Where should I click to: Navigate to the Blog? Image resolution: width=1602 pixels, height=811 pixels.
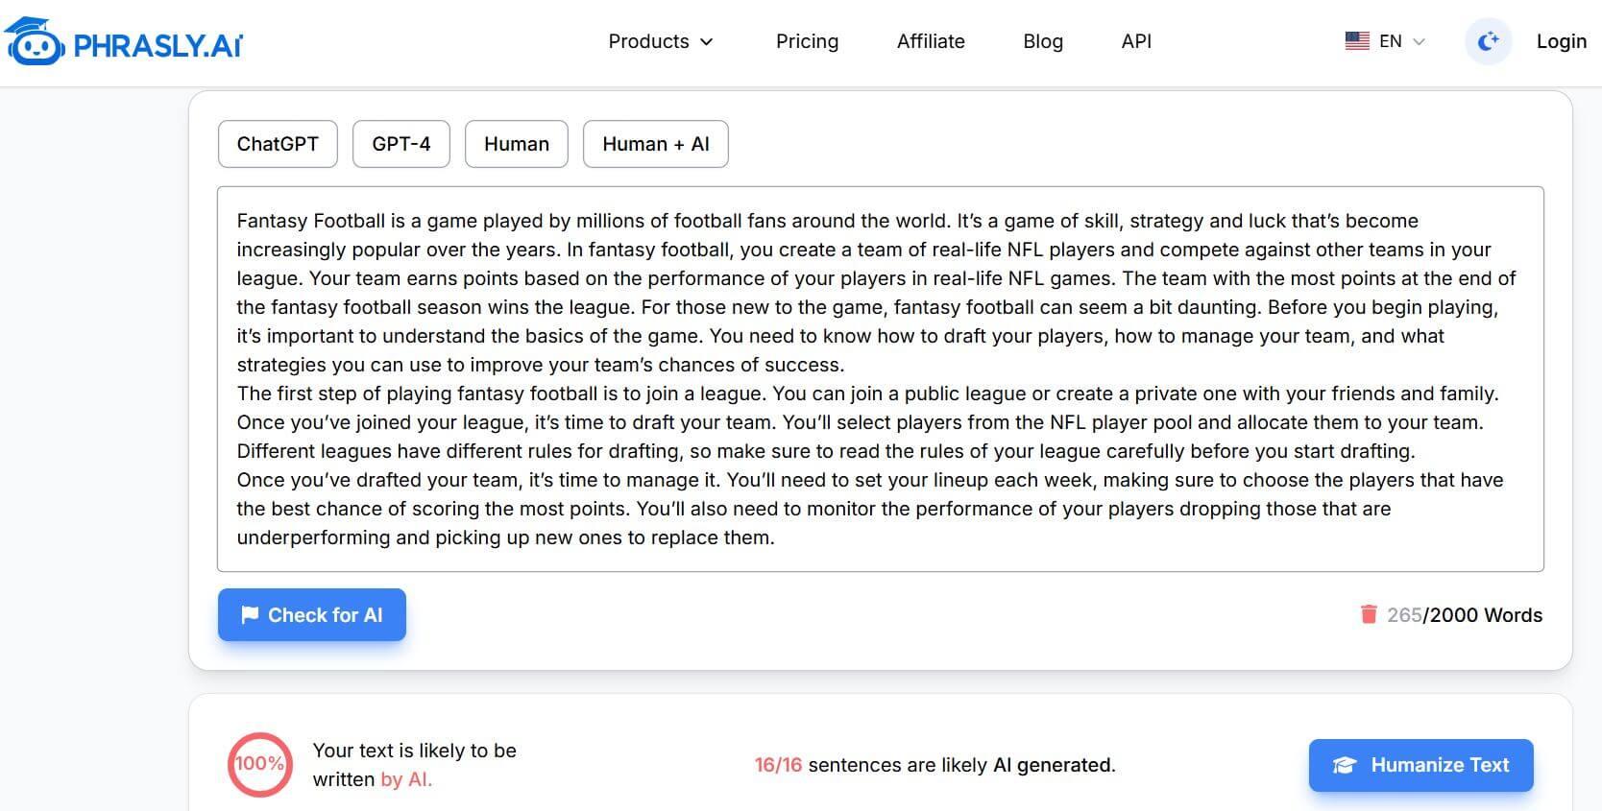(1042, 41)
